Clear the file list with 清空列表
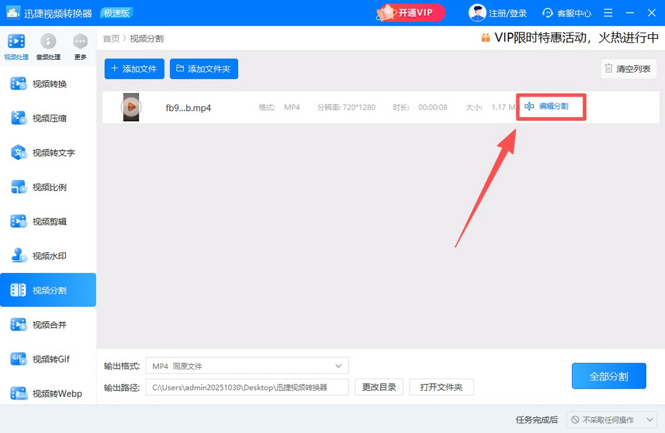The width and height of the screenshot is (665, 433). click(x=628, y=69)
